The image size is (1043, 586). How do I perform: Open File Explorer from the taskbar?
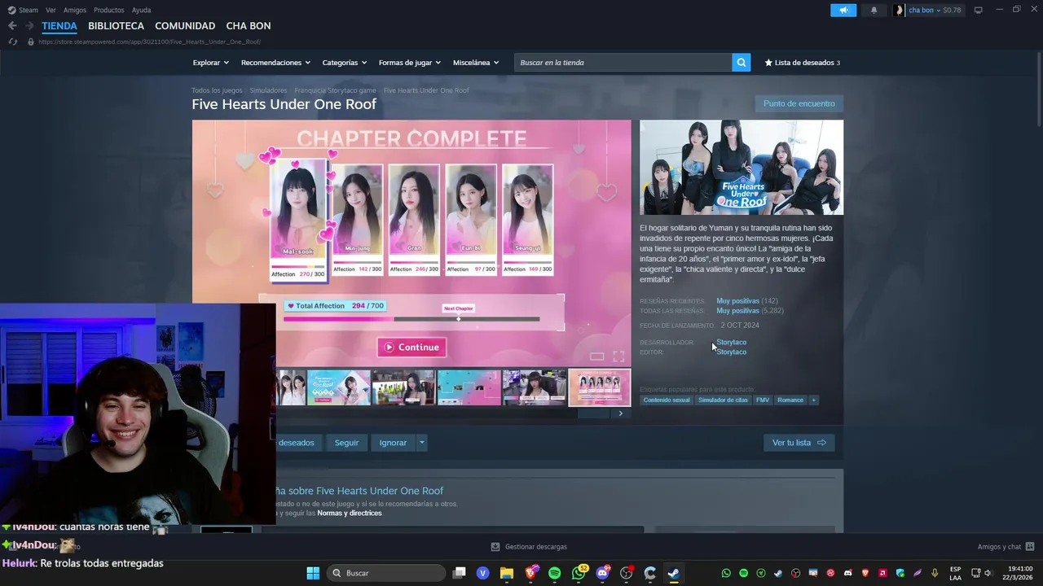tap(506, 573)
